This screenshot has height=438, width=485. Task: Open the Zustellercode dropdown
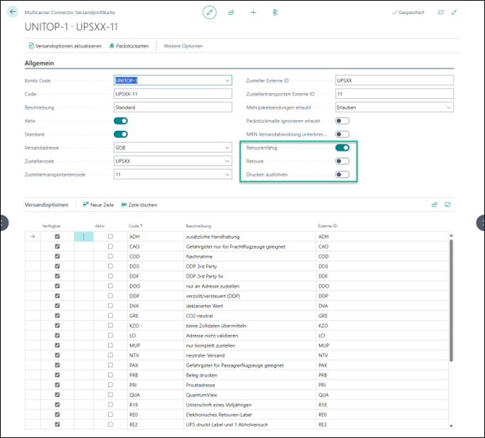pyautogui.click(x=227, y=161)
